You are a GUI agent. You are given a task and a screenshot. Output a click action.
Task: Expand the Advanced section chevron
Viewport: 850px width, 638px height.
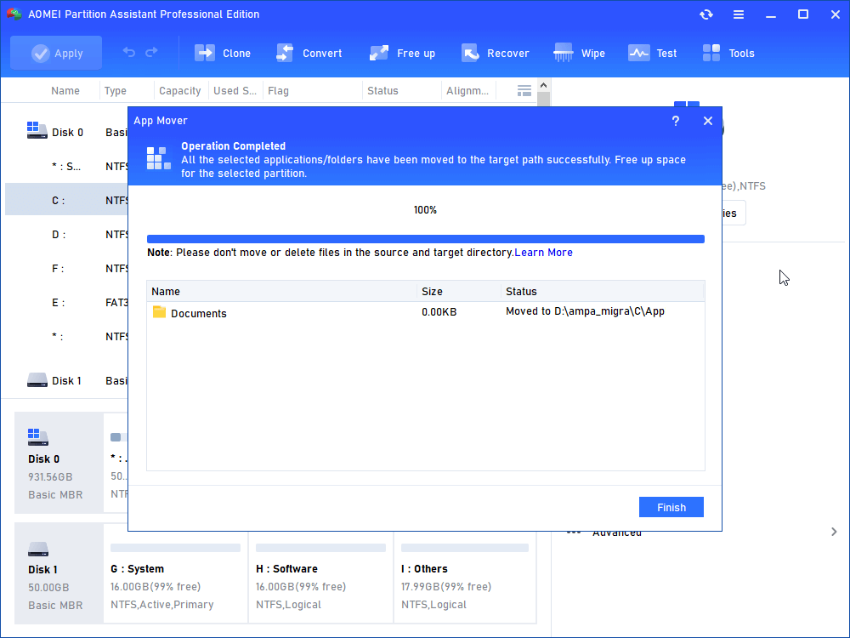click(833, 532)
